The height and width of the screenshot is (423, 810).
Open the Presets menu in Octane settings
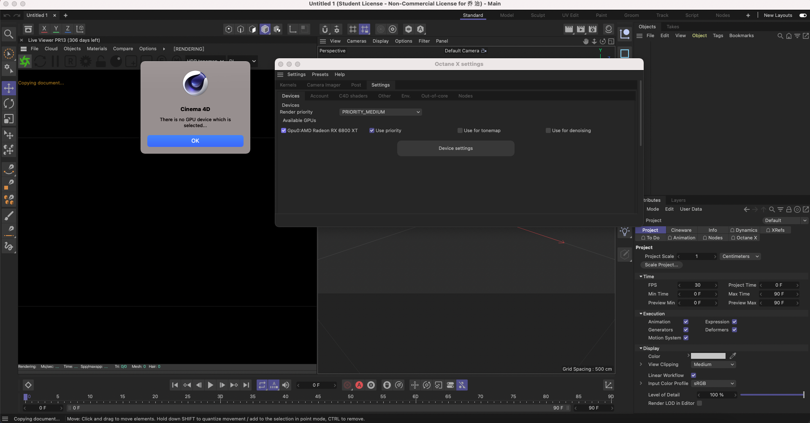[x=320, y=74]
